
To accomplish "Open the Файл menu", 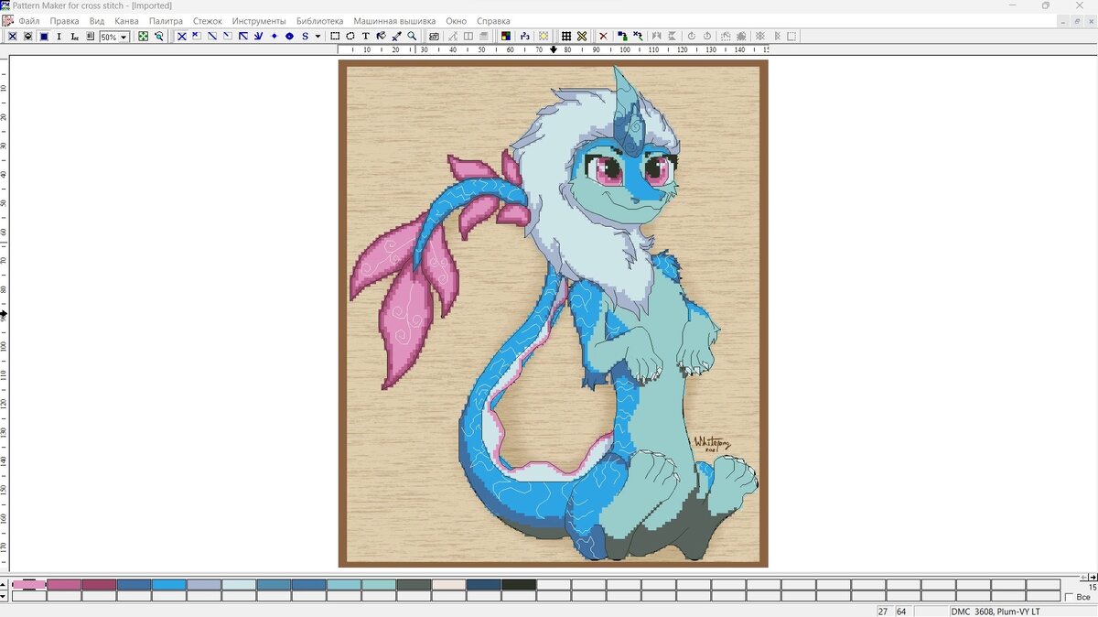I will click(28, 20).
